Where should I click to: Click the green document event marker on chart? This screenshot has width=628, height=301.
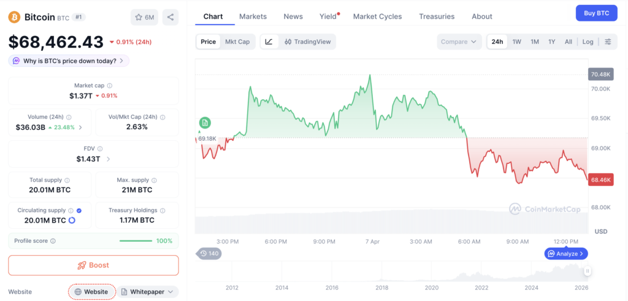(x=205, y=123)
